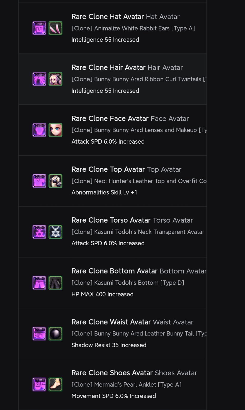
Task: Select the Rare Clone Face Avatar title
Action: pyautogui.click(x=110, y=119)
